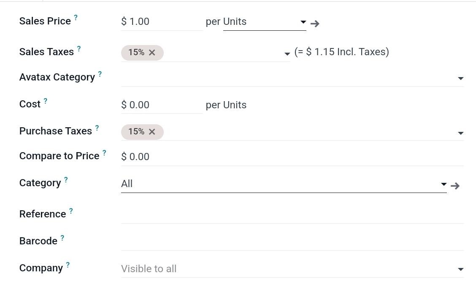Expand the Sales Taxes dropdown
This screenshot has width=476, height=300.
coord(287,54)
